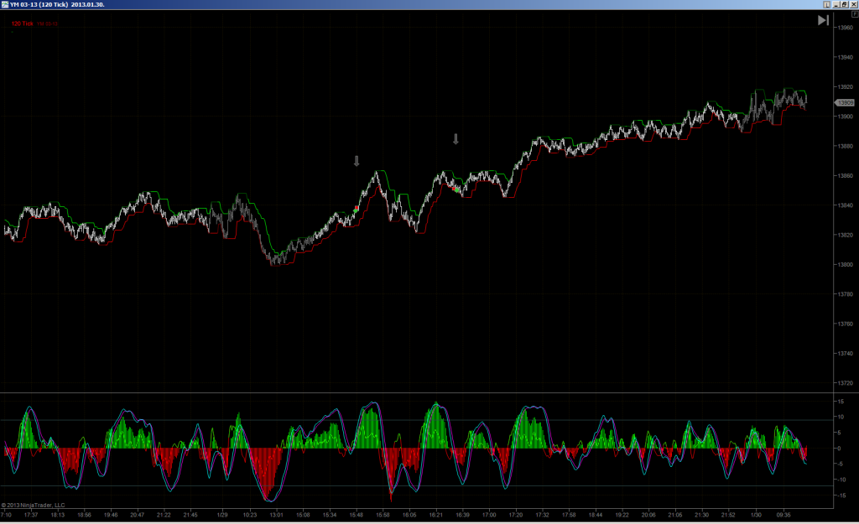
Task: Click the 15:48 time axis label
Action: (x=356, y=515)
